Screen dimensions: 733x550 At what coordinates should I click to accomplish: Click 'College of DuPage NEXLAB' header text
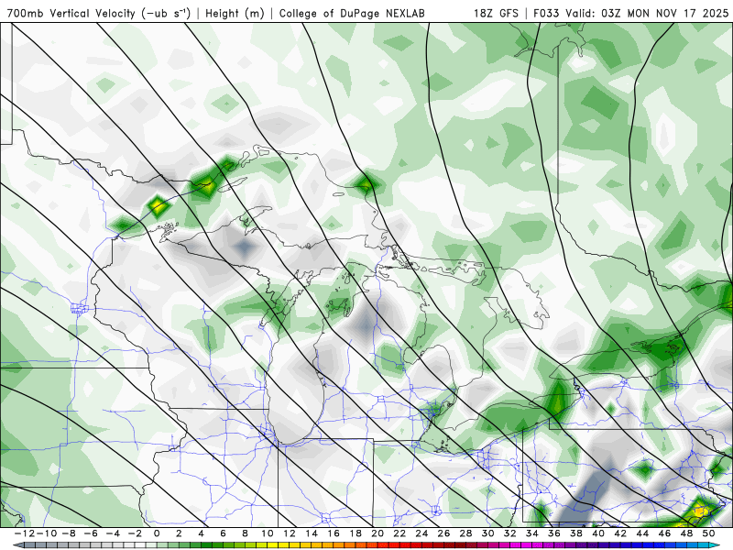coord(352,13)
